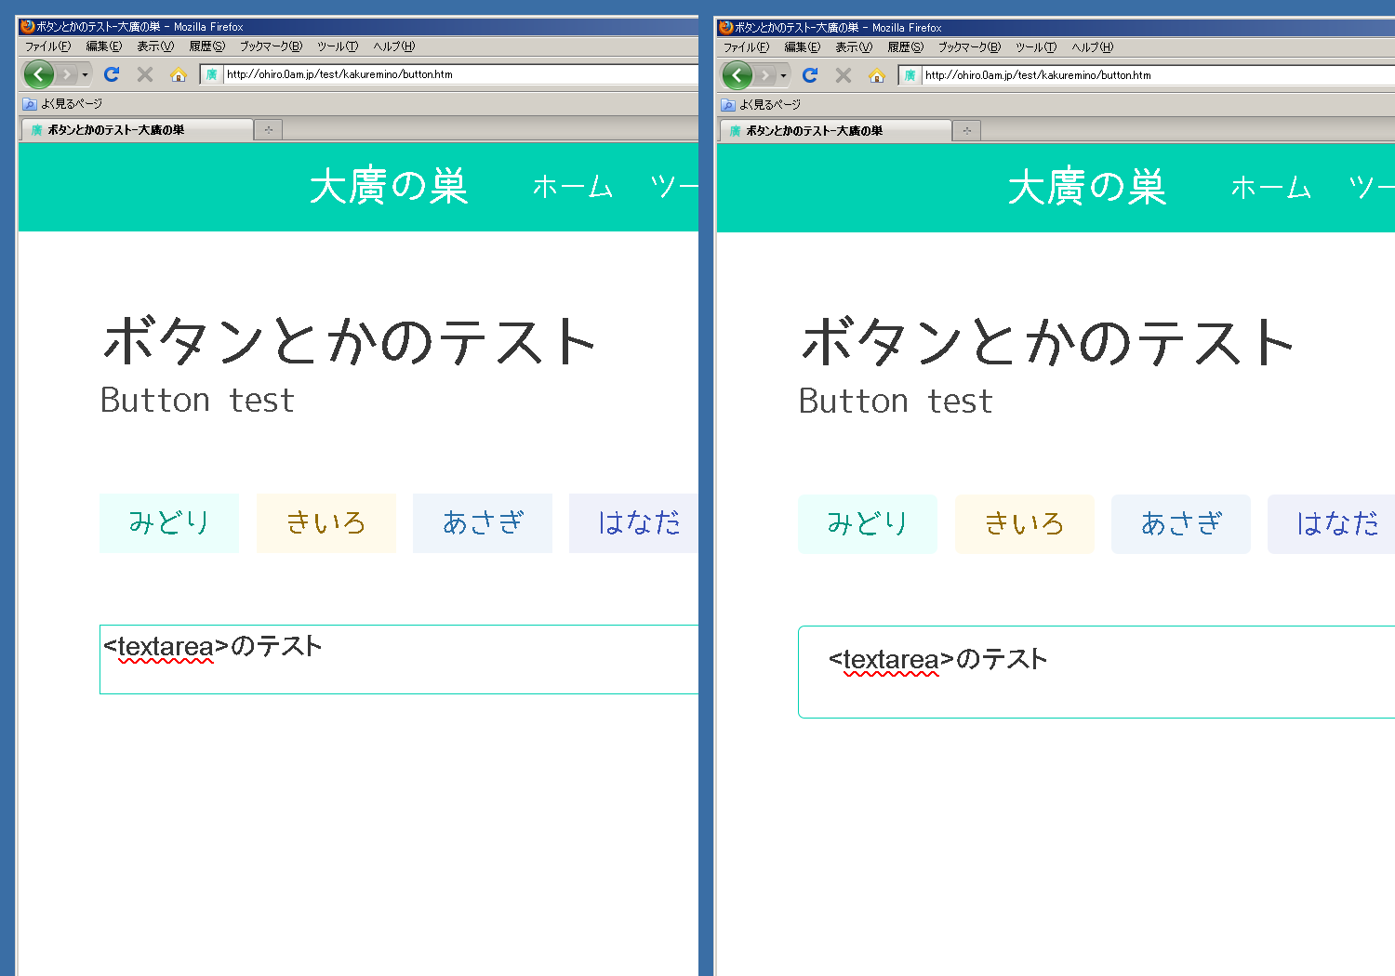1395x976 pixels.
Task: Open the ツール menu in the left window
Action: point(337,46)
